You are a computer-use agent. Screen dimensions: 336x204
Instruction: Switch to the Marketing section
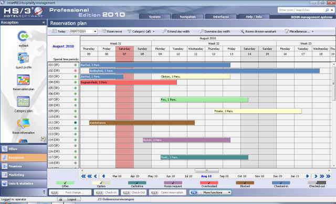click(24, 175)
